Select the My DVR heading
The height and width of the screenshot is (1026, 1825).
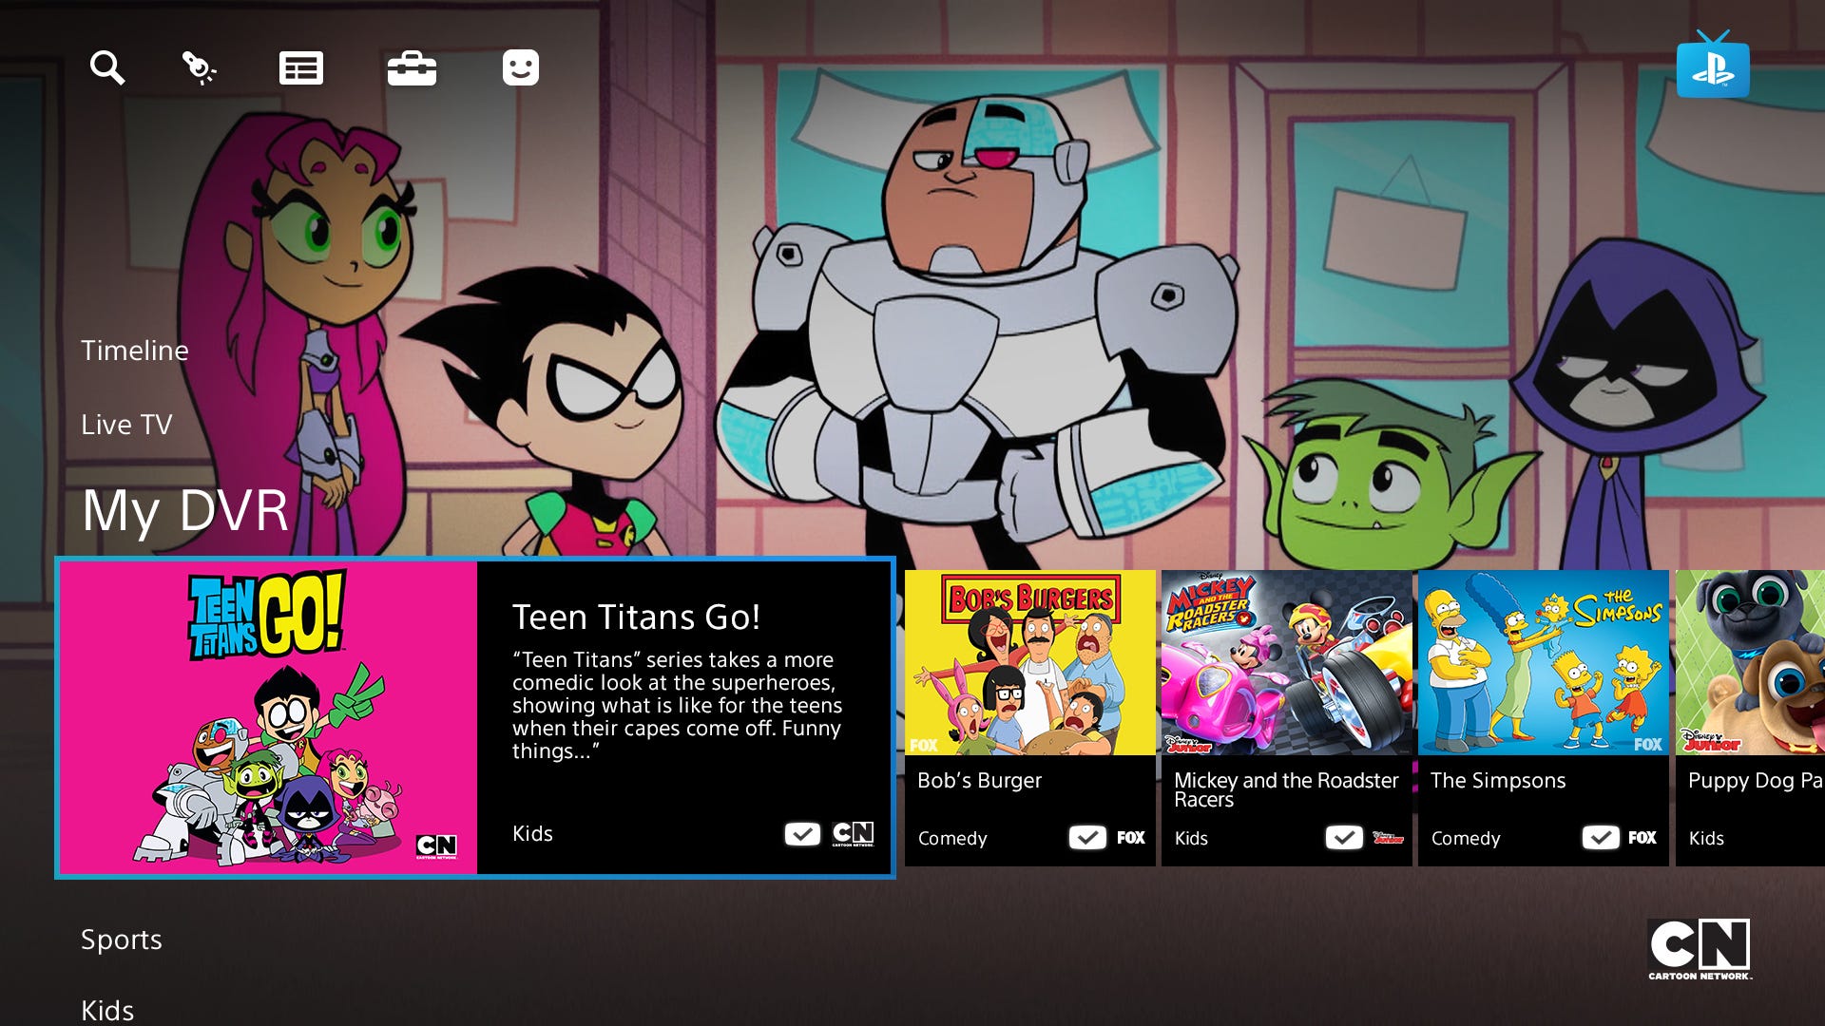(185, 511)
